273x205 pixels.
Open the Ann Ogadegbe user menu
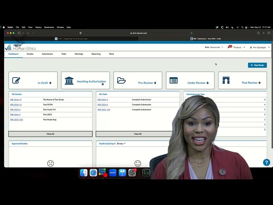(260, 47)
